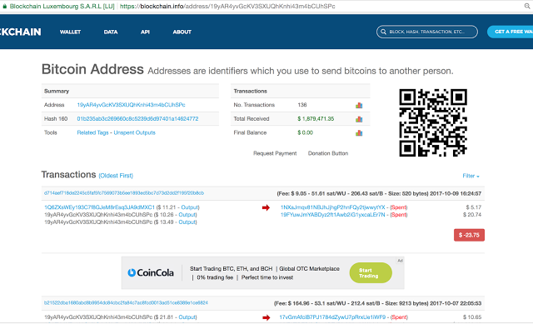Click the CoinCola logo in the ad
Viewport: 533px width, 324px height.
pyautogui.click(x=151, y=272)
